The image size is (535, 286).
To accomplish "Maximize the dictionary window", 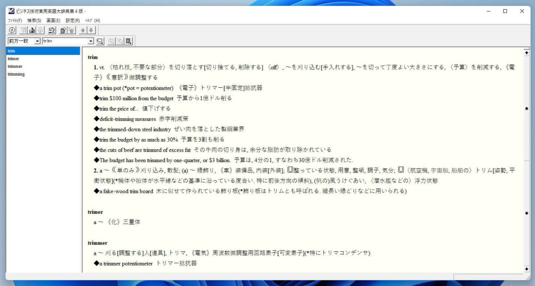I will pyautogui.click(x=505, y=11).
